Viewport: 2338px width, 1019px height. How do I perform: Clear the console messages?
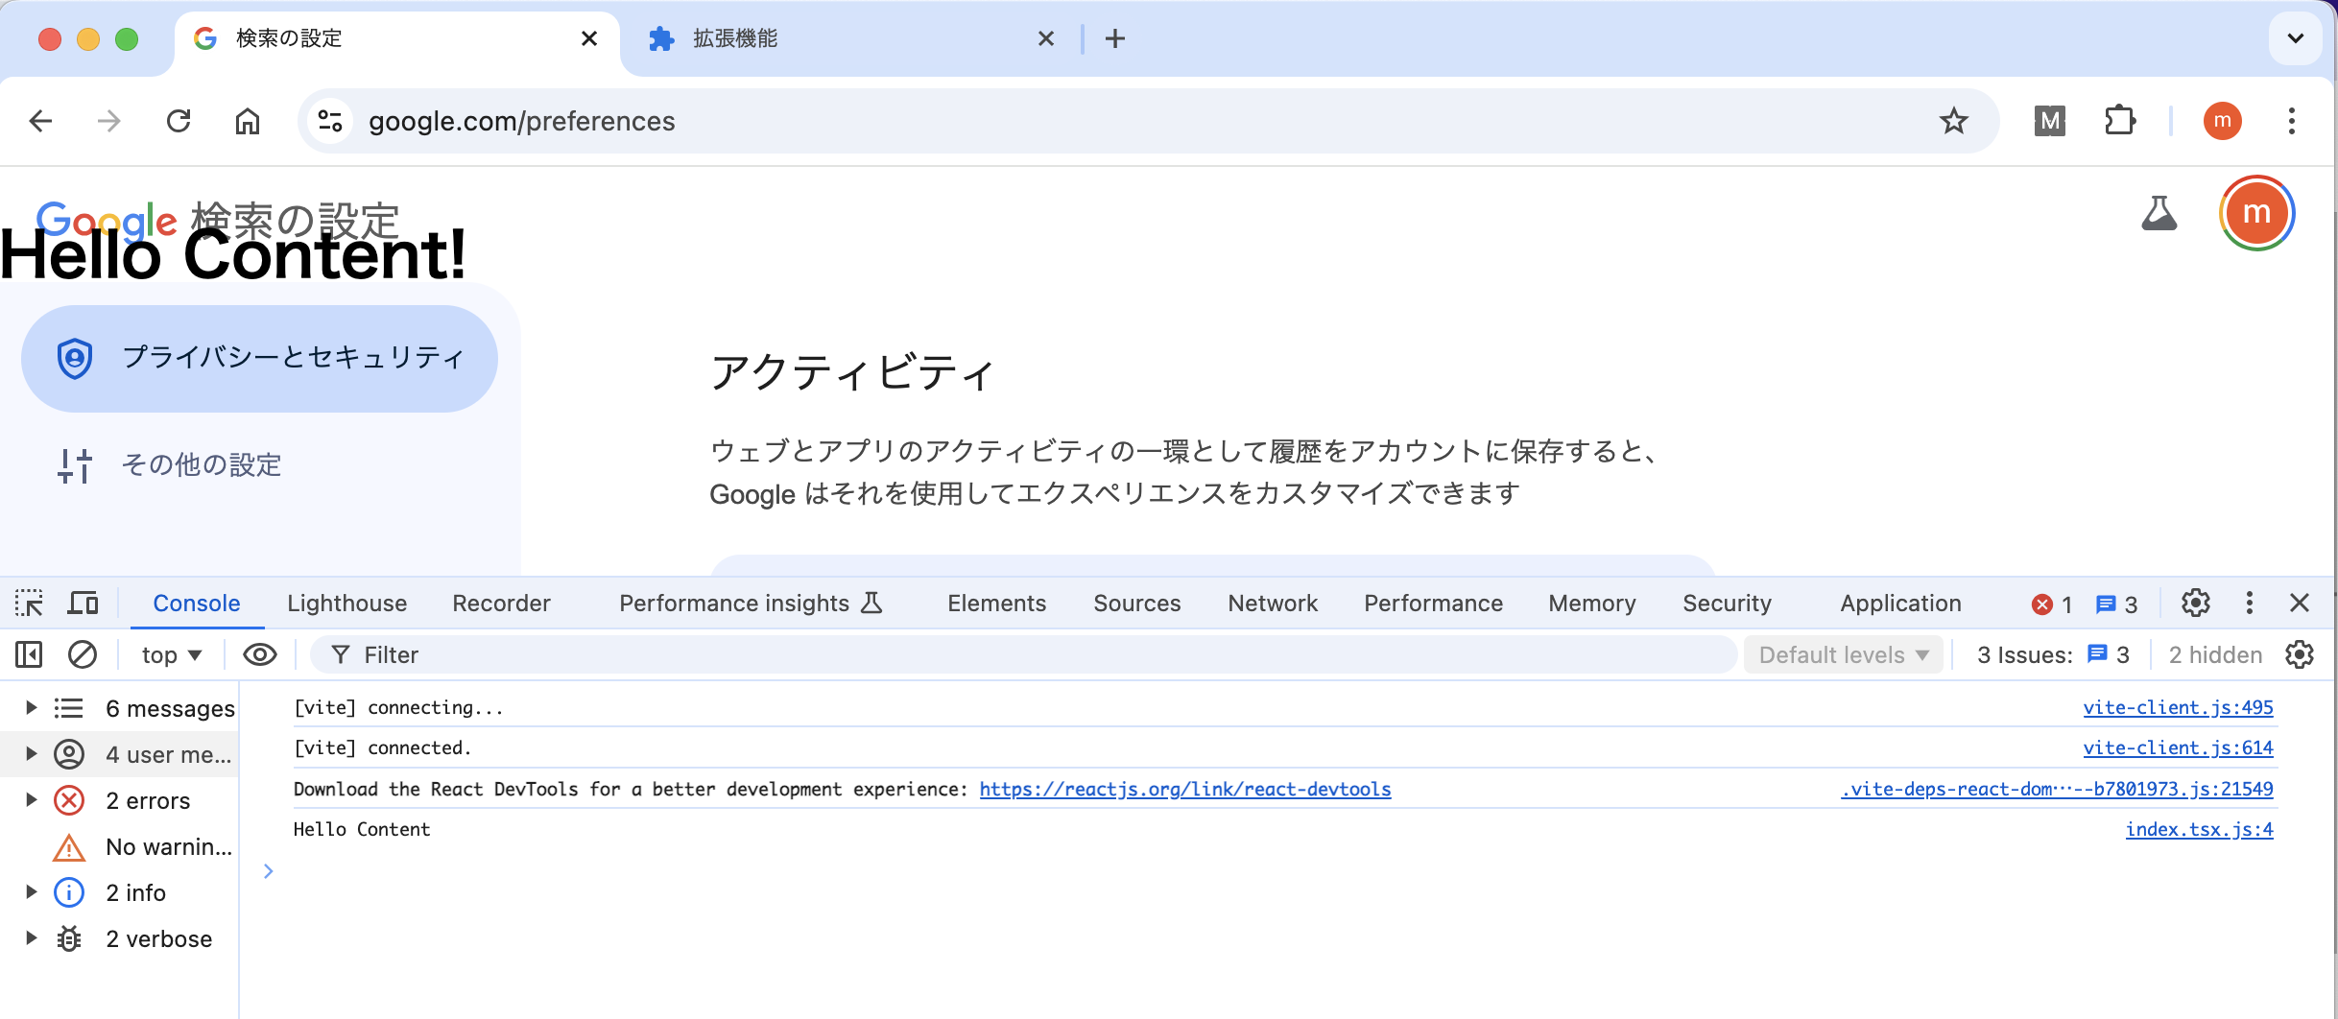pos(83,654)
